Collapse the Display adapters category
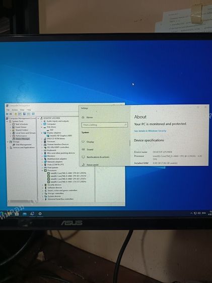The image size is (212, 283). click(x=42, y=132)
